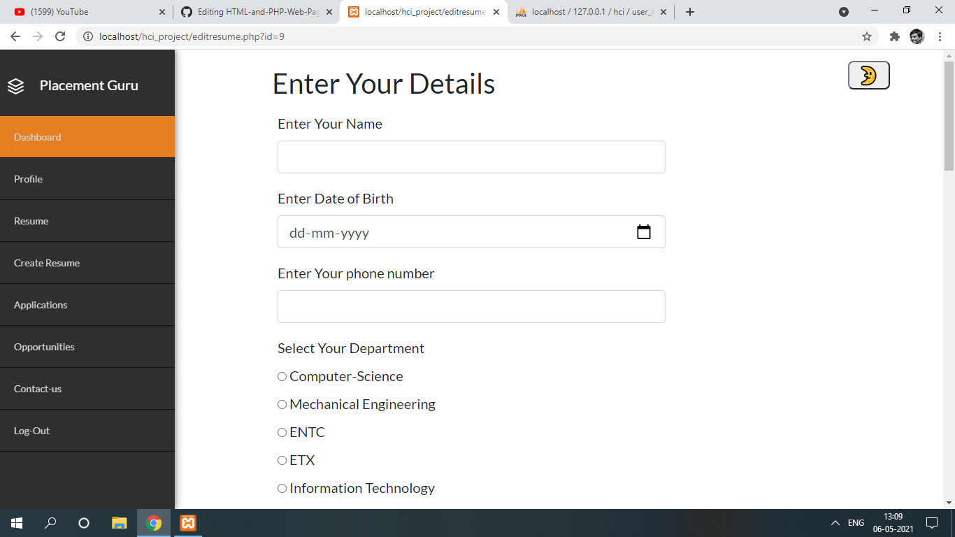The width and height of the screenshot is (955, 537).
Task: Click inside the name input field
Action: click(x=471, y=157)
